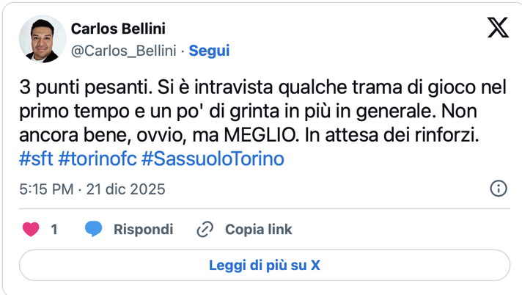Click the reply speech bubble icon
The height and width of the screenshot is (295, 522).
click(93, 230)
